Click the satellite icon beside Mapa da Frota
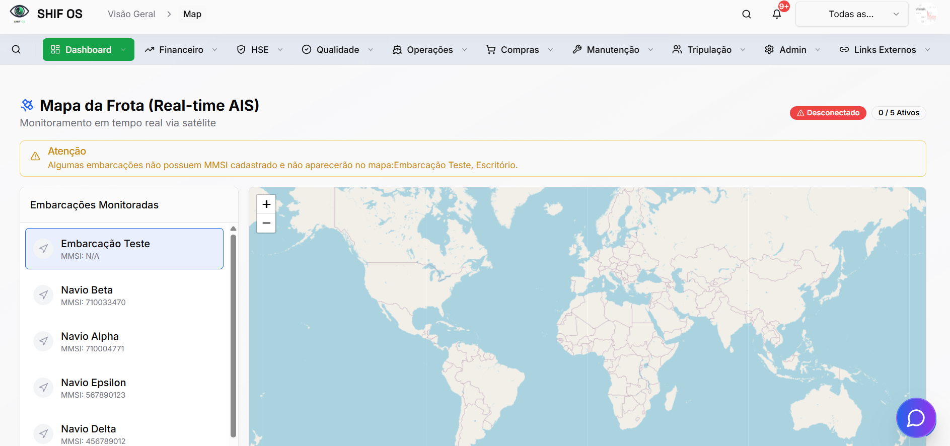 (27, 105)
